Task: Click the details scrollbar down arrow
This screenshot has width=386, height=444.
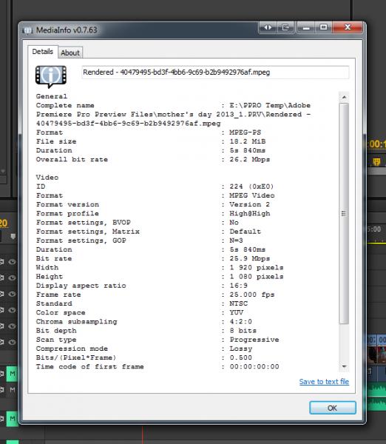Action: coord(344,366)
